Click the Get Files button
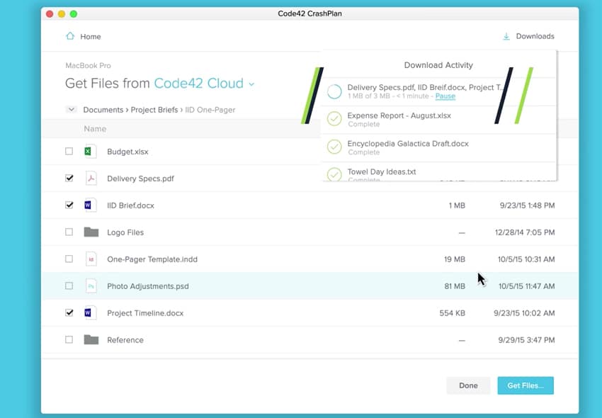The width and height of the screenshot is (602, 418). [526, 385]
